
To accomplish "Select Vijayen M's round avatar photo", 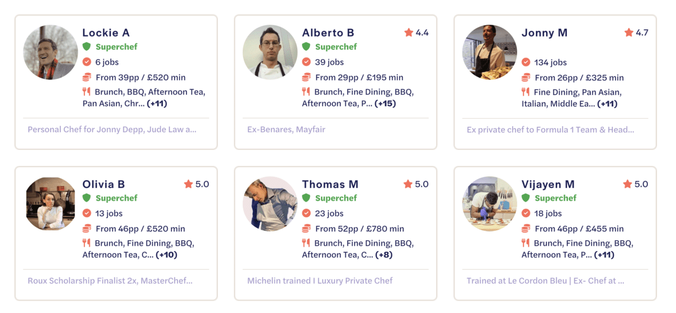I will pyautogui.click(x=490, y=204).
